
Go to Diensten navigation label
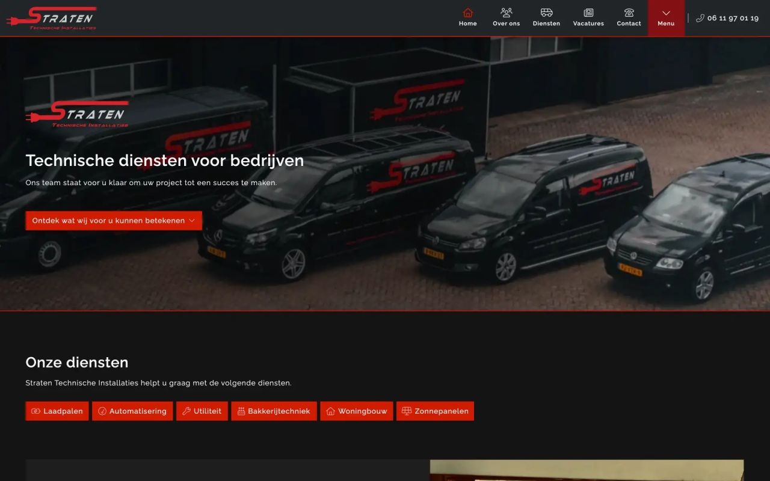pos(546,23)
